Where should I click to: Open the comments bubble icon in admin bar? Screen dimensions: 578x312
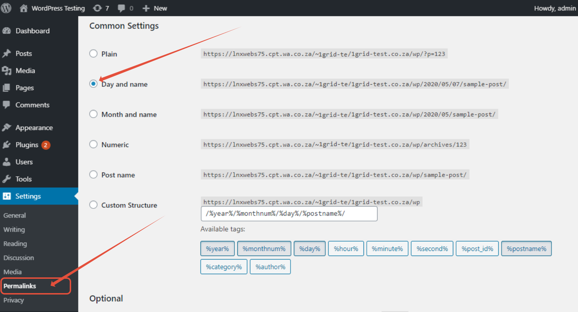point(122,8)
